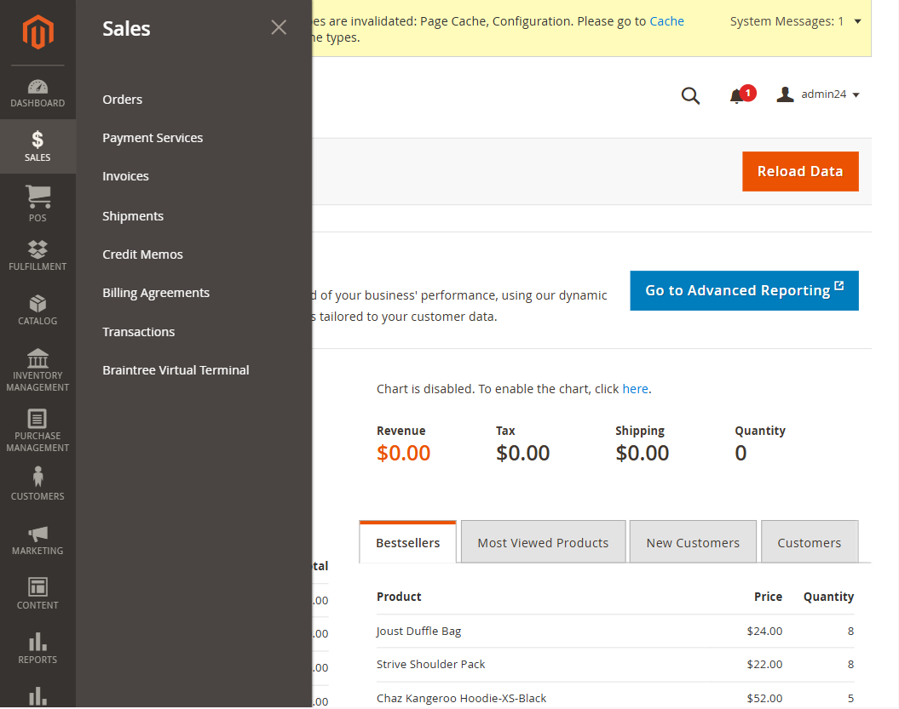Open Shipments in Sales menu
This screenshot has height=709, width=899.
(133, 216)
